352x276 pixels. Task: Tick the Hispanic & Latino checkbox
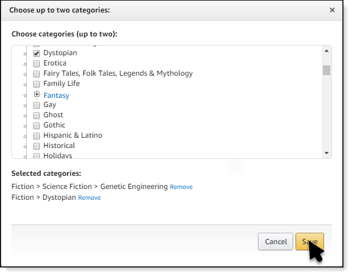tap(37, 136)
